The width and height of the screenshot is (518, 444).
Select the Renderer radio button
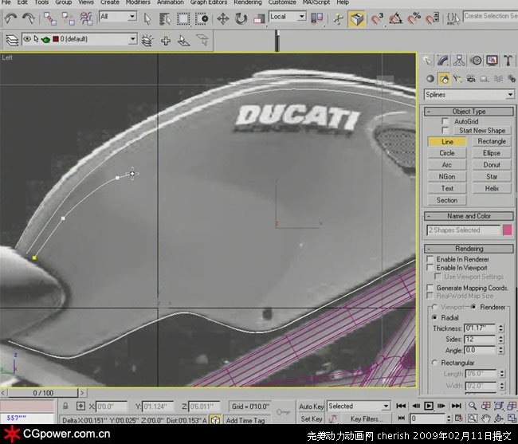(473, 307)
